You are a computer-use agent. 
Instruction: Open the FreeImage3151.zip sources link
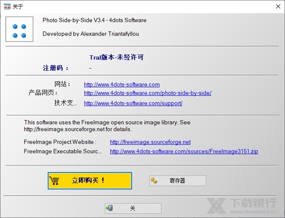[x=184, y=152]
